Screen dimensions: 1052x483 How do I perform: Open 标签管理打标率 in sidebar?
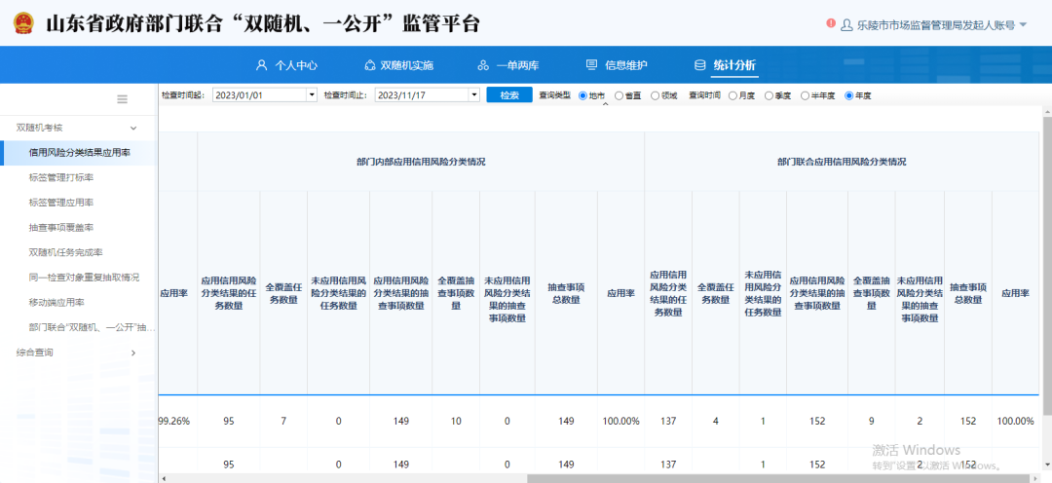[x=61, y=177]
